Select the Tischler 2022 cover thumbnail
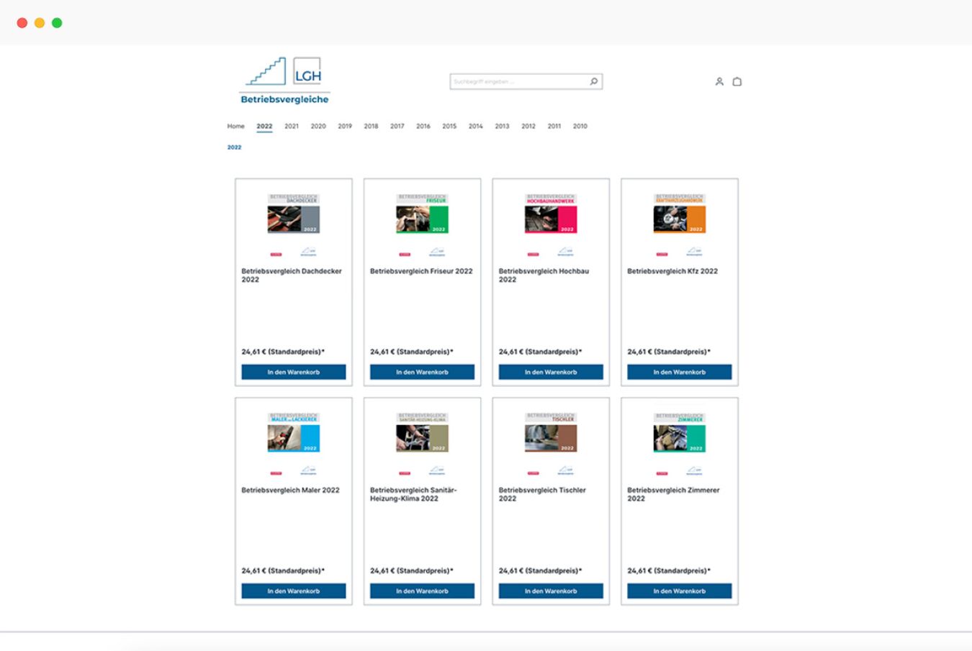This screenshot has height=651, width=972. pyautogui.click(x=551, y=433)
